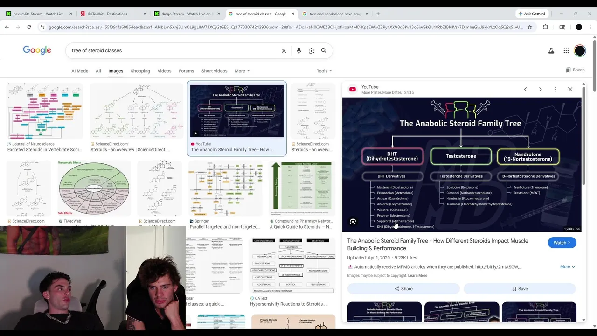Clear the search box text
This screenshot has height=336, width=597.
coord(284,50)
